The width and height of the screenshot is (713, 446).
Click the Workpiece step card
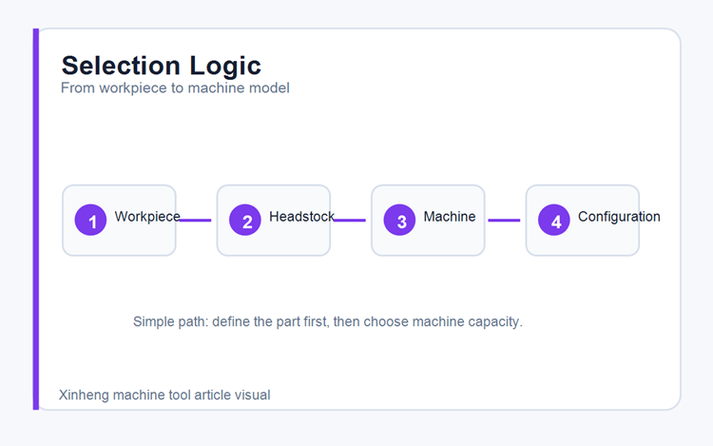tap(119, 221)
